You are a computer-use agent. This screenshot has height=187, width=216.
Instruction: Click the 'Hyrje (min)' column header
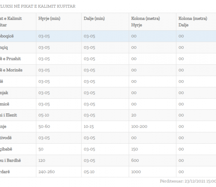pos(49,19)
